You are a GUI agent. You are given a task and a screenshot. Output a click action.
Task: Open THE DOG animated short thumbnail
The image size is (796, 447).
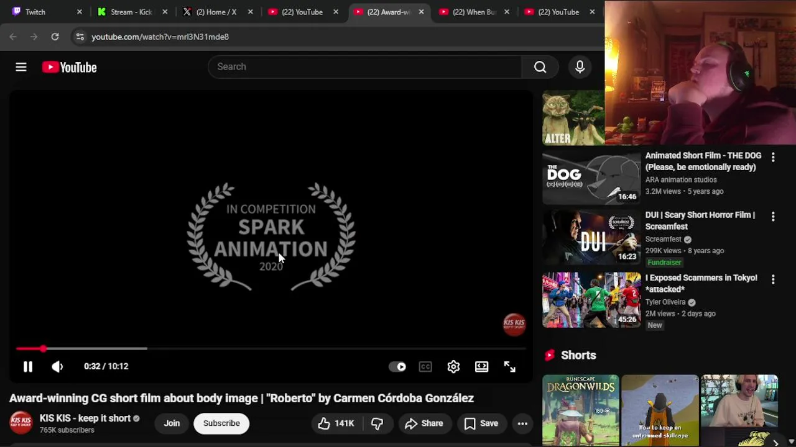pyautogui.click(x=591, y=178)
